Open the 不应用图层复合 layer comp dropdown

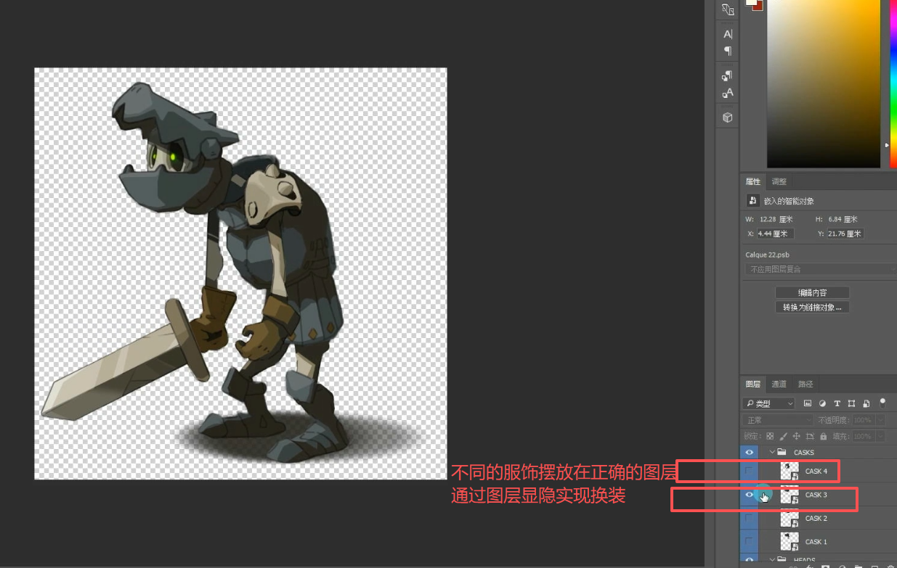(x=821, y=269)
